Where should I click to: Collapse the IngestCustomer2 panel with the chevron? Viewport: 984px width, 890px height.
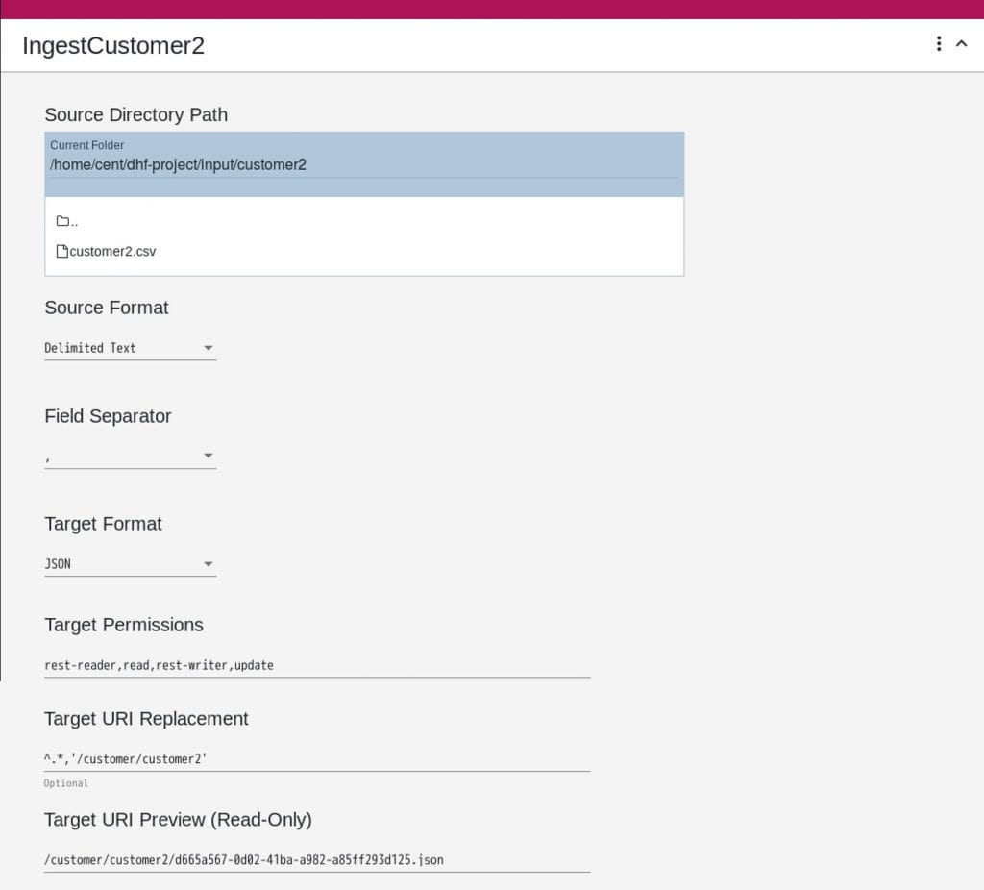[961, 44]
